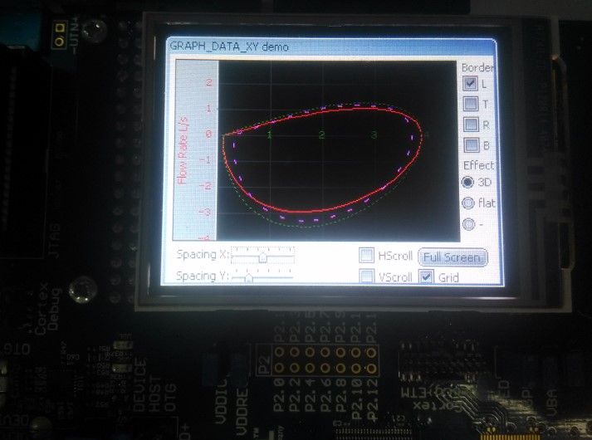Enable the T border checkbox
Viewport: 592px width, 440px height.
(x=471, y=104)
